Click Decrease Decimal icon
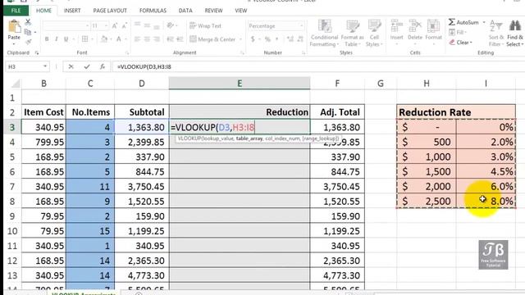The image size is (525, 295). click(300, 39)
